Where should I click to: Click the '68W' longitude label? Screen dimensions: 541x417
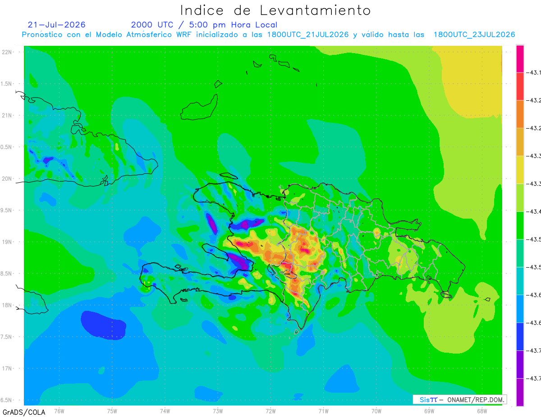pyautogui.click(x=482, y=412)
